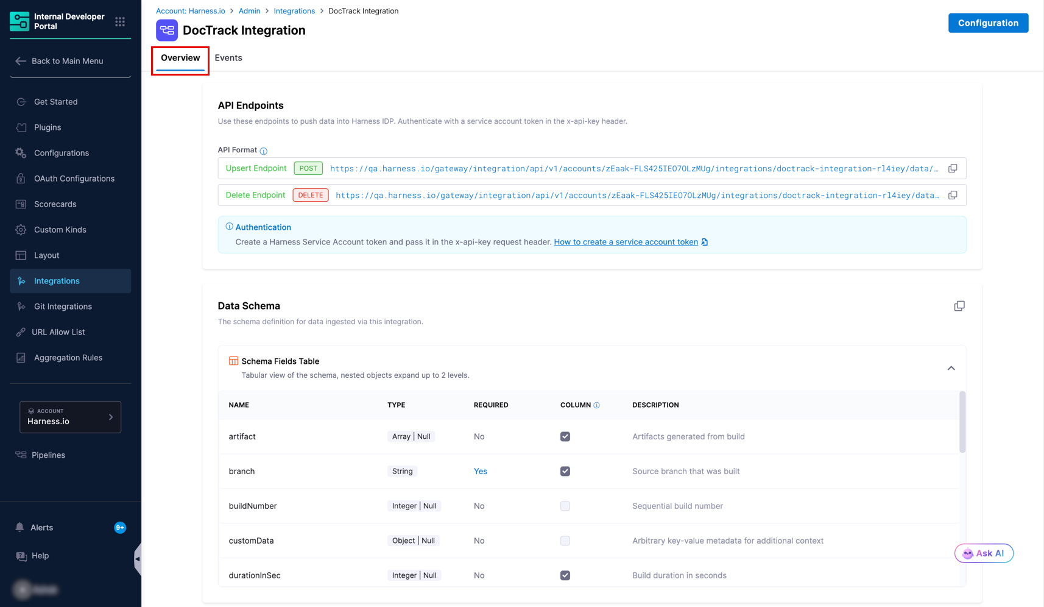
Task: Check the buildNumber column checkbox
Action: click(x=565, y=506)
